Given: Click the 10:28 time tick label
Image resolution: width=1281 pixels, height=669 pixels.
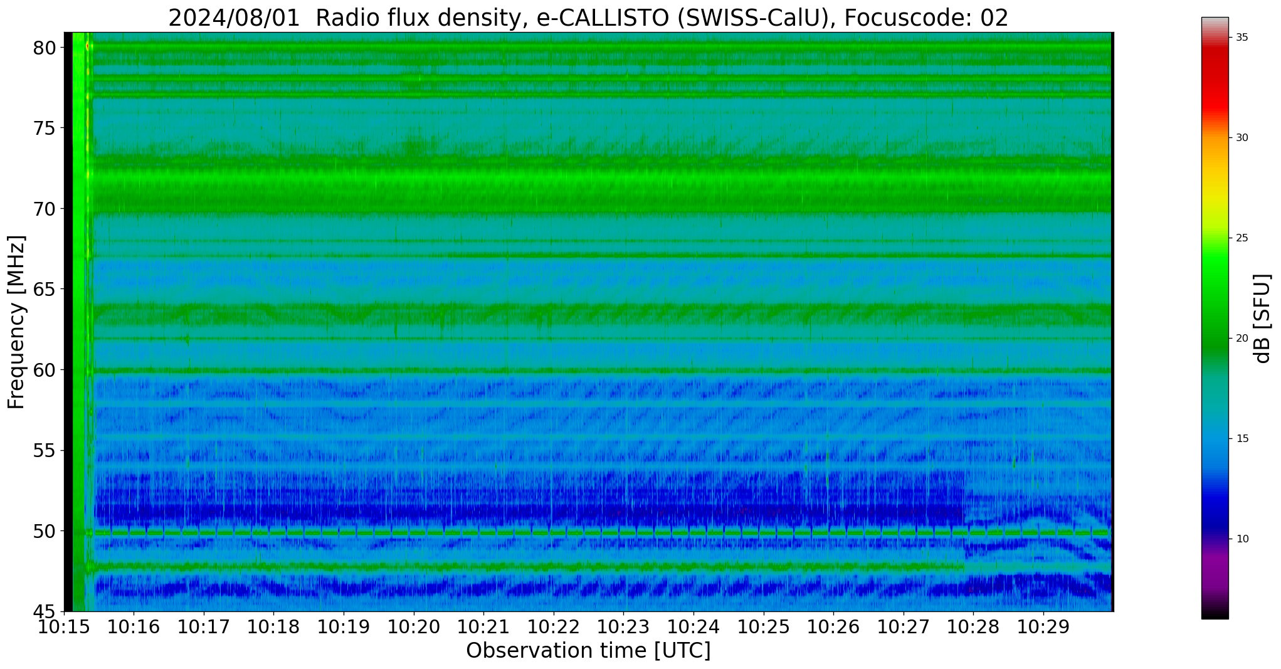Looking at the screenshot, I should coord(973,627).
